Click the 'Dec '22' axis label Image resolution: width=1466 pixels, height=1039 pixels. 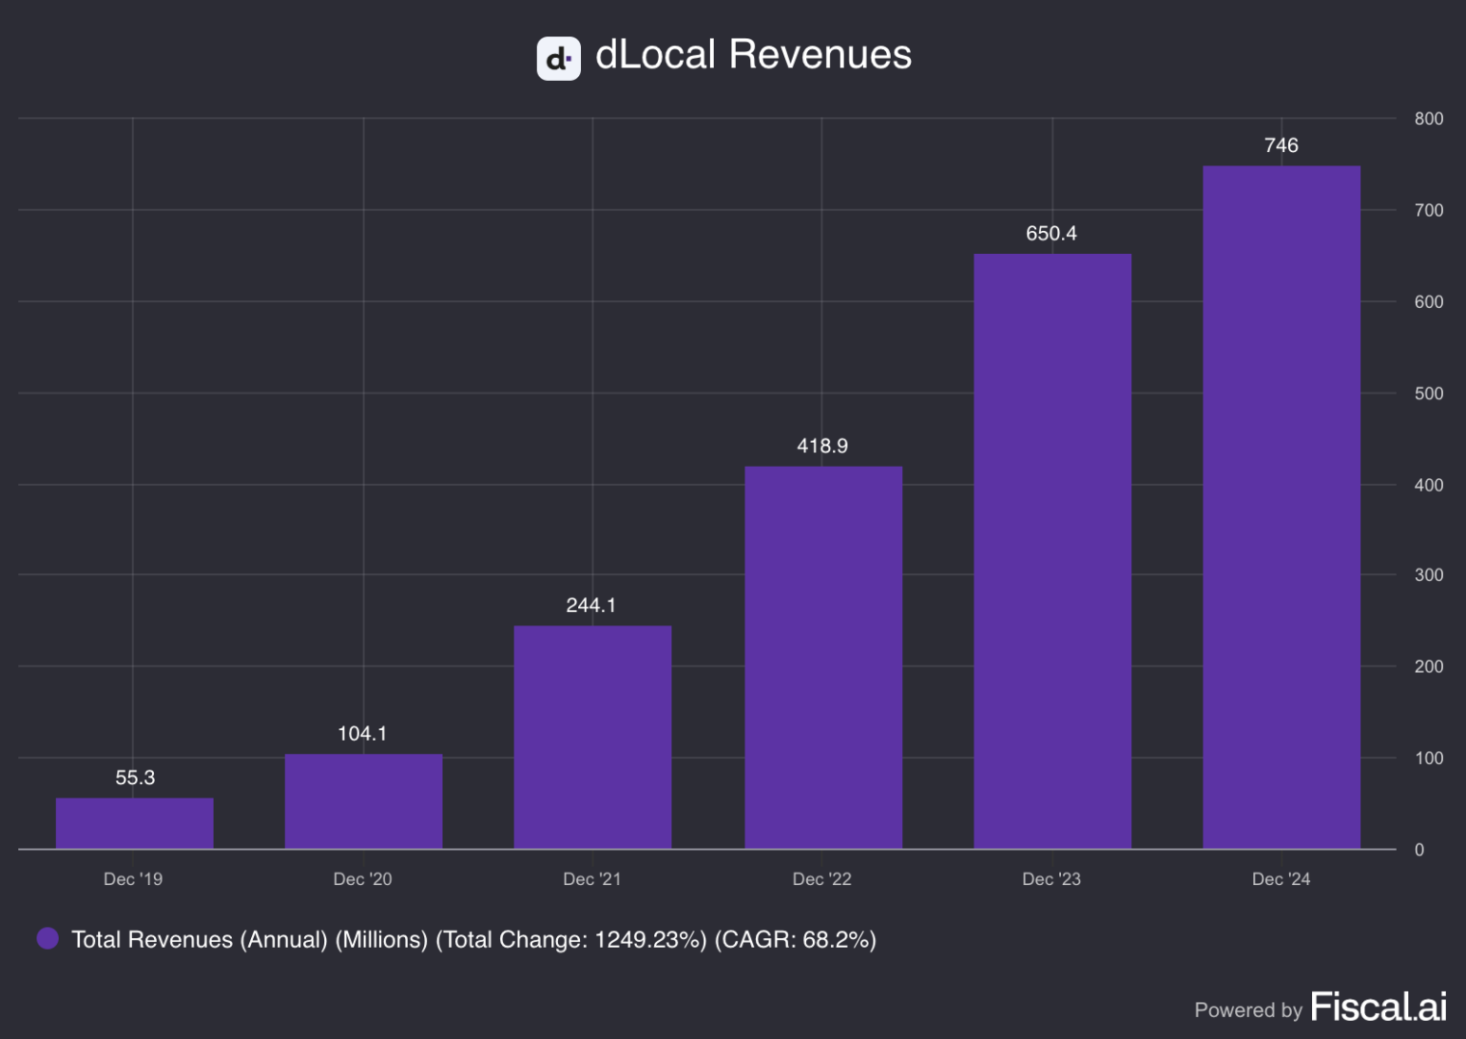point(821,879)
